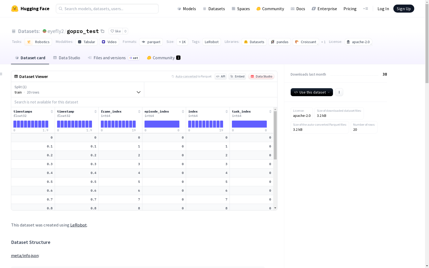Select the pandas library tag
The height and width of the screenshot is (268, 429).
click(x=280, y=42)
